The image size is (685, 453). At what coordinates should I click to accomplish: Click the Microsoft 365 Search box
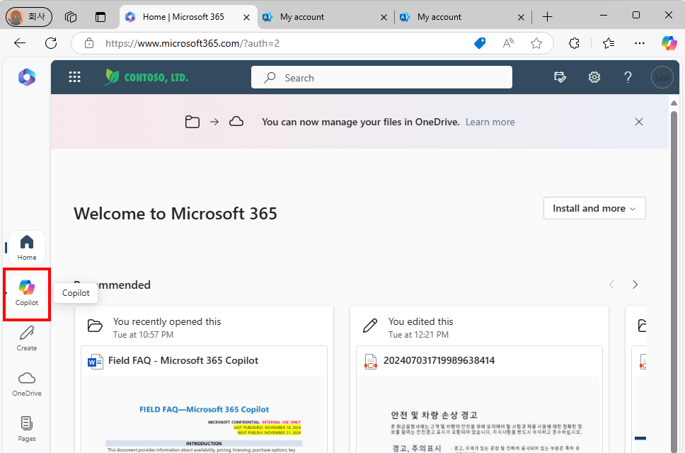click(x=381, y=77)
